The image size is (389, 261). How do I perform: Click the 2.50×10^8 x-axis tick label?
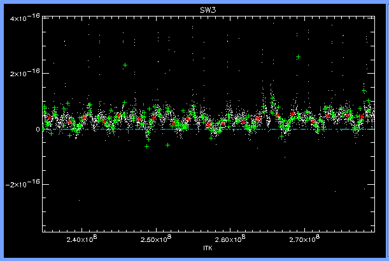coord(155,240)
